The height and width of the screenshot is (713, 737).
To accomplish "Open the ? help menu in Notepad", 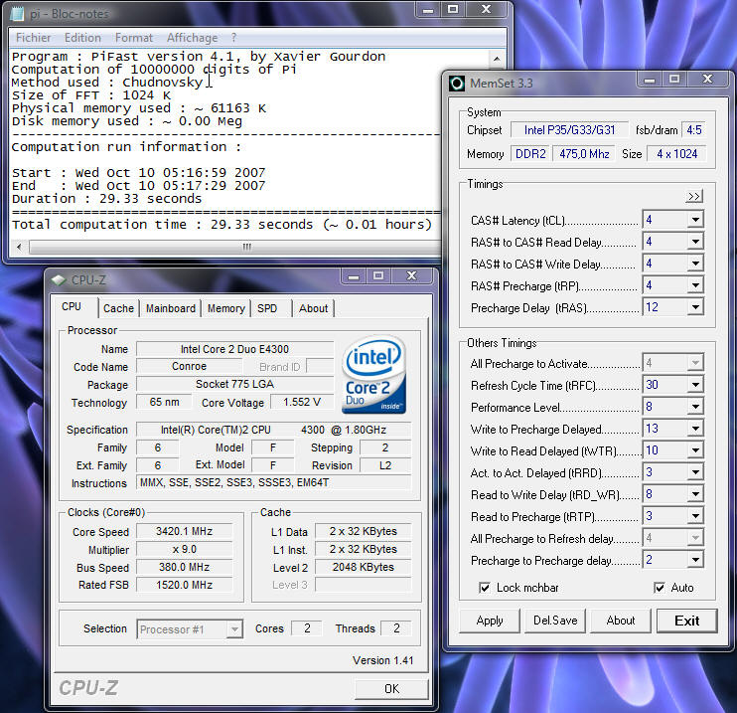I will tap(233, 38).
